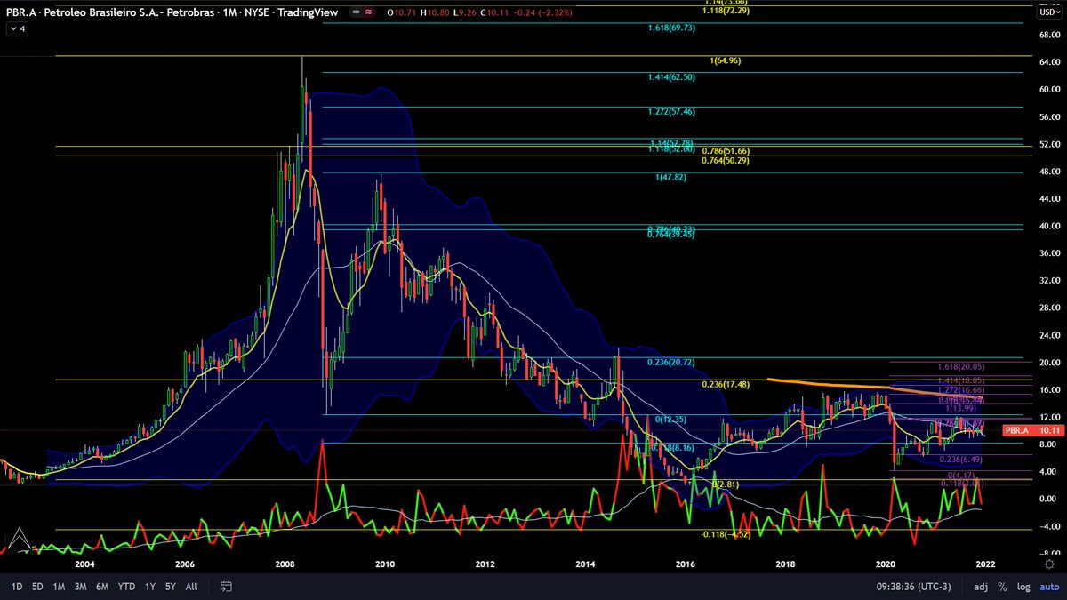Click the 0.236(17.48) Fibonacci label
Image resolution: width=1067 pixels, height=600 pixels.
pyautogui.click(x=727, y=384)
